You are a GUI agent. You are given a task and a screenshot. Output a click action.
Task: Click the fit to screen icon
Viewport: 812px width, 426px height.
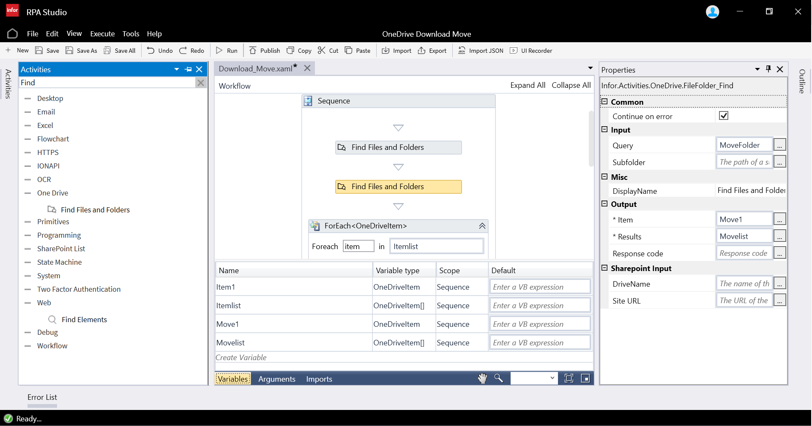(x=569, y=379)
